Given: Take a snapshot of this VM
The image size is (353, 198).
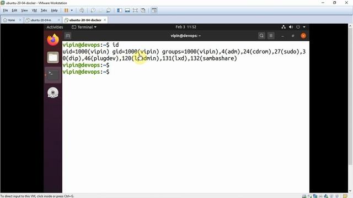Looking at the screenshot, I should coord(93,10).
